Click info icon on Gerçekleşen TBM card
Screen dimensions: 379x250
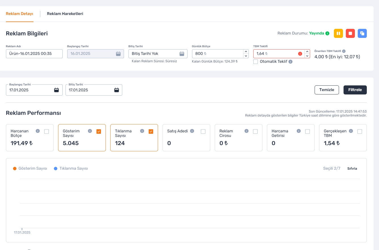click(x=351, y=131)
